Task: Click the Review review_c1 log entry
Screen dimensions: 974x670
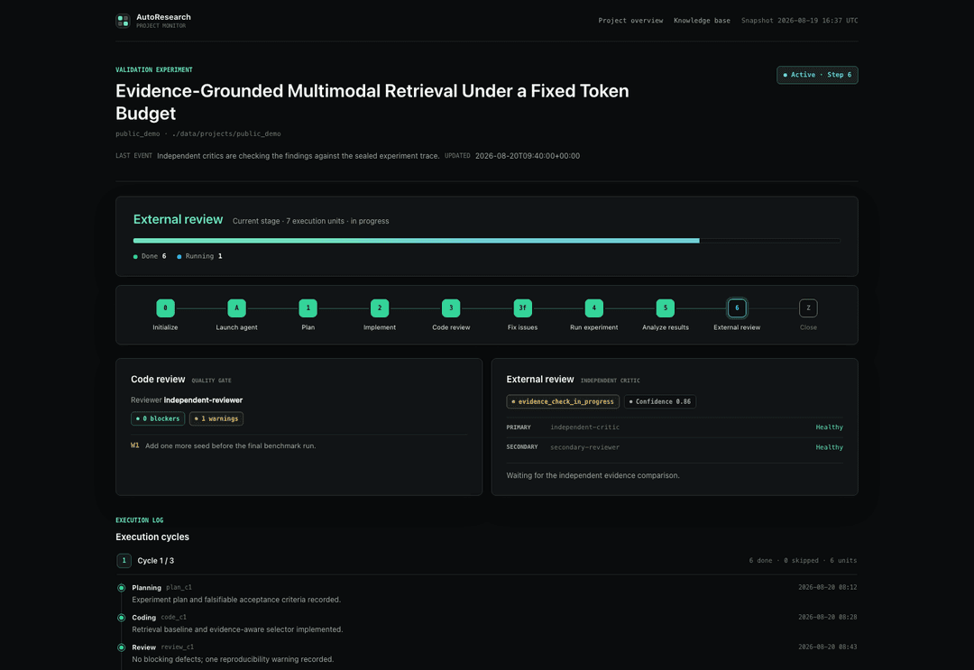Action: click(x=486, y=653)
